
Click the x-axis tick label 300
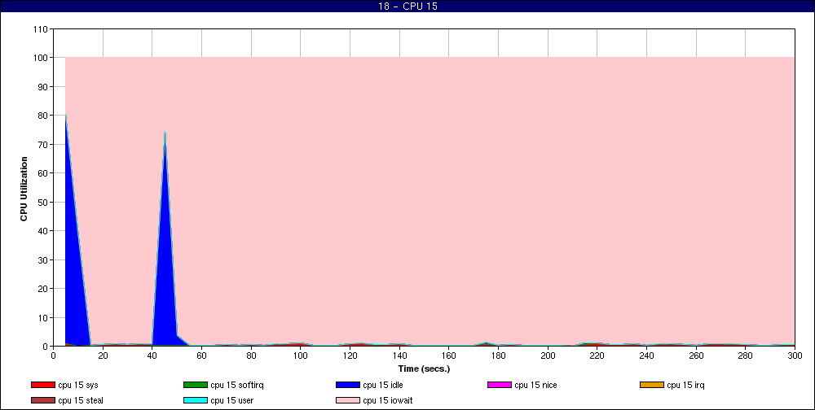(795, 355)
